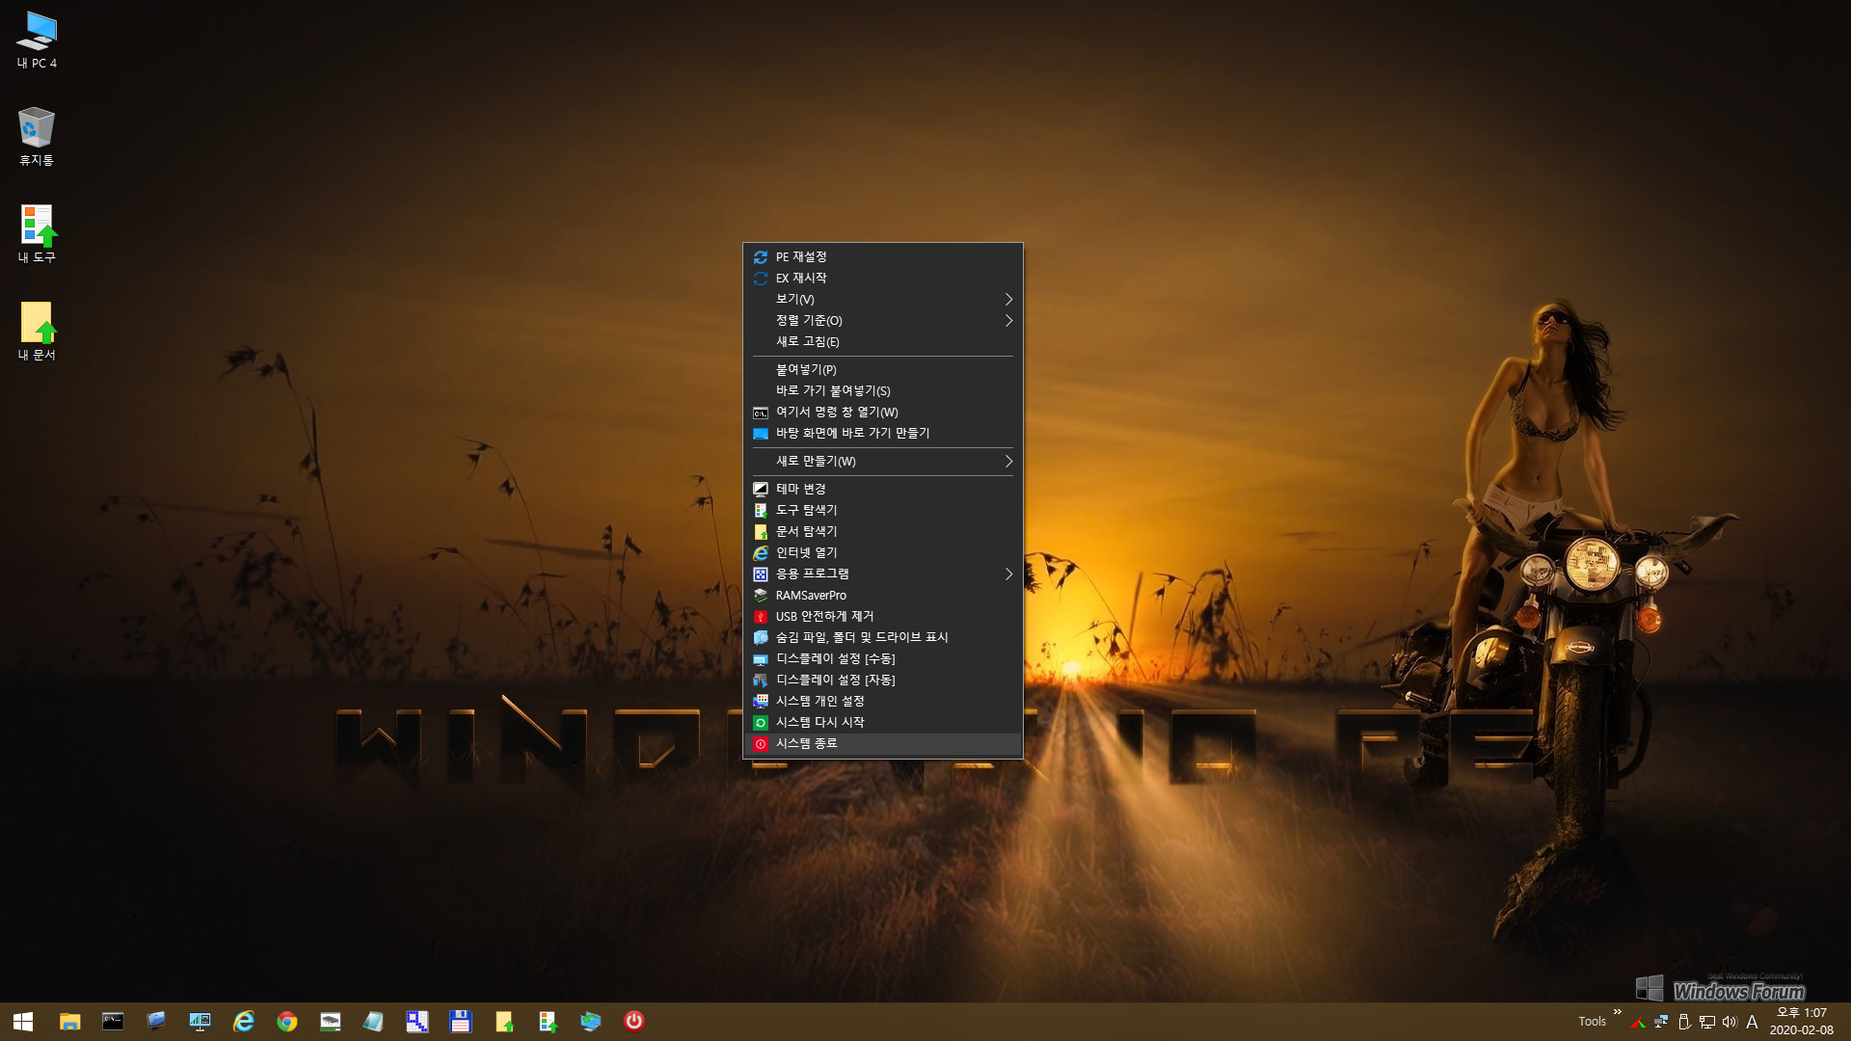Viewport: 1851px width, 1041px height.
Task: Click the display monitor tray icon
Action: (x=1706, y=1022)
